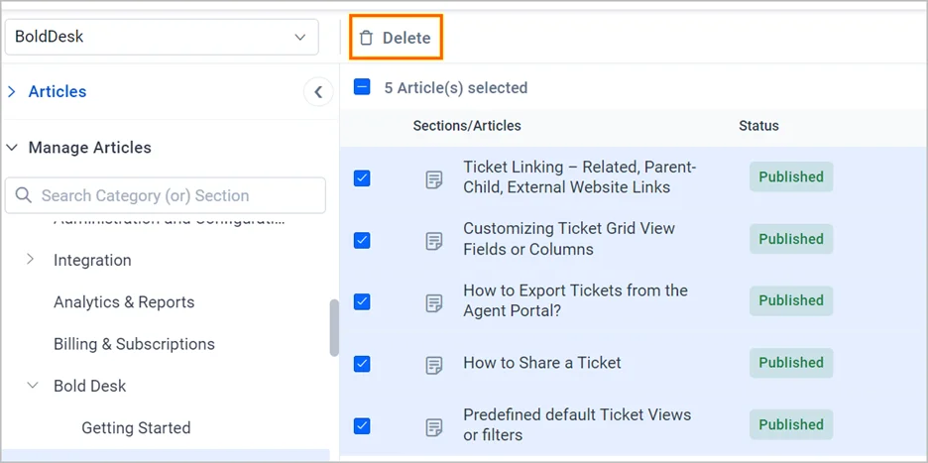Collapse the Bold Desk category
The width and height of the screenshot is (928, 463).
pyautogui.click(x=32, y=386)
